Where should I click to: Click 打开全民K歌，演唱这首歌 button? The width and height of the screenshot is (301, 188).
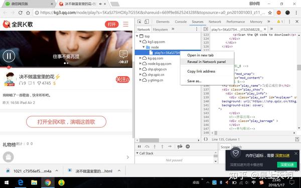coord(66,122)
